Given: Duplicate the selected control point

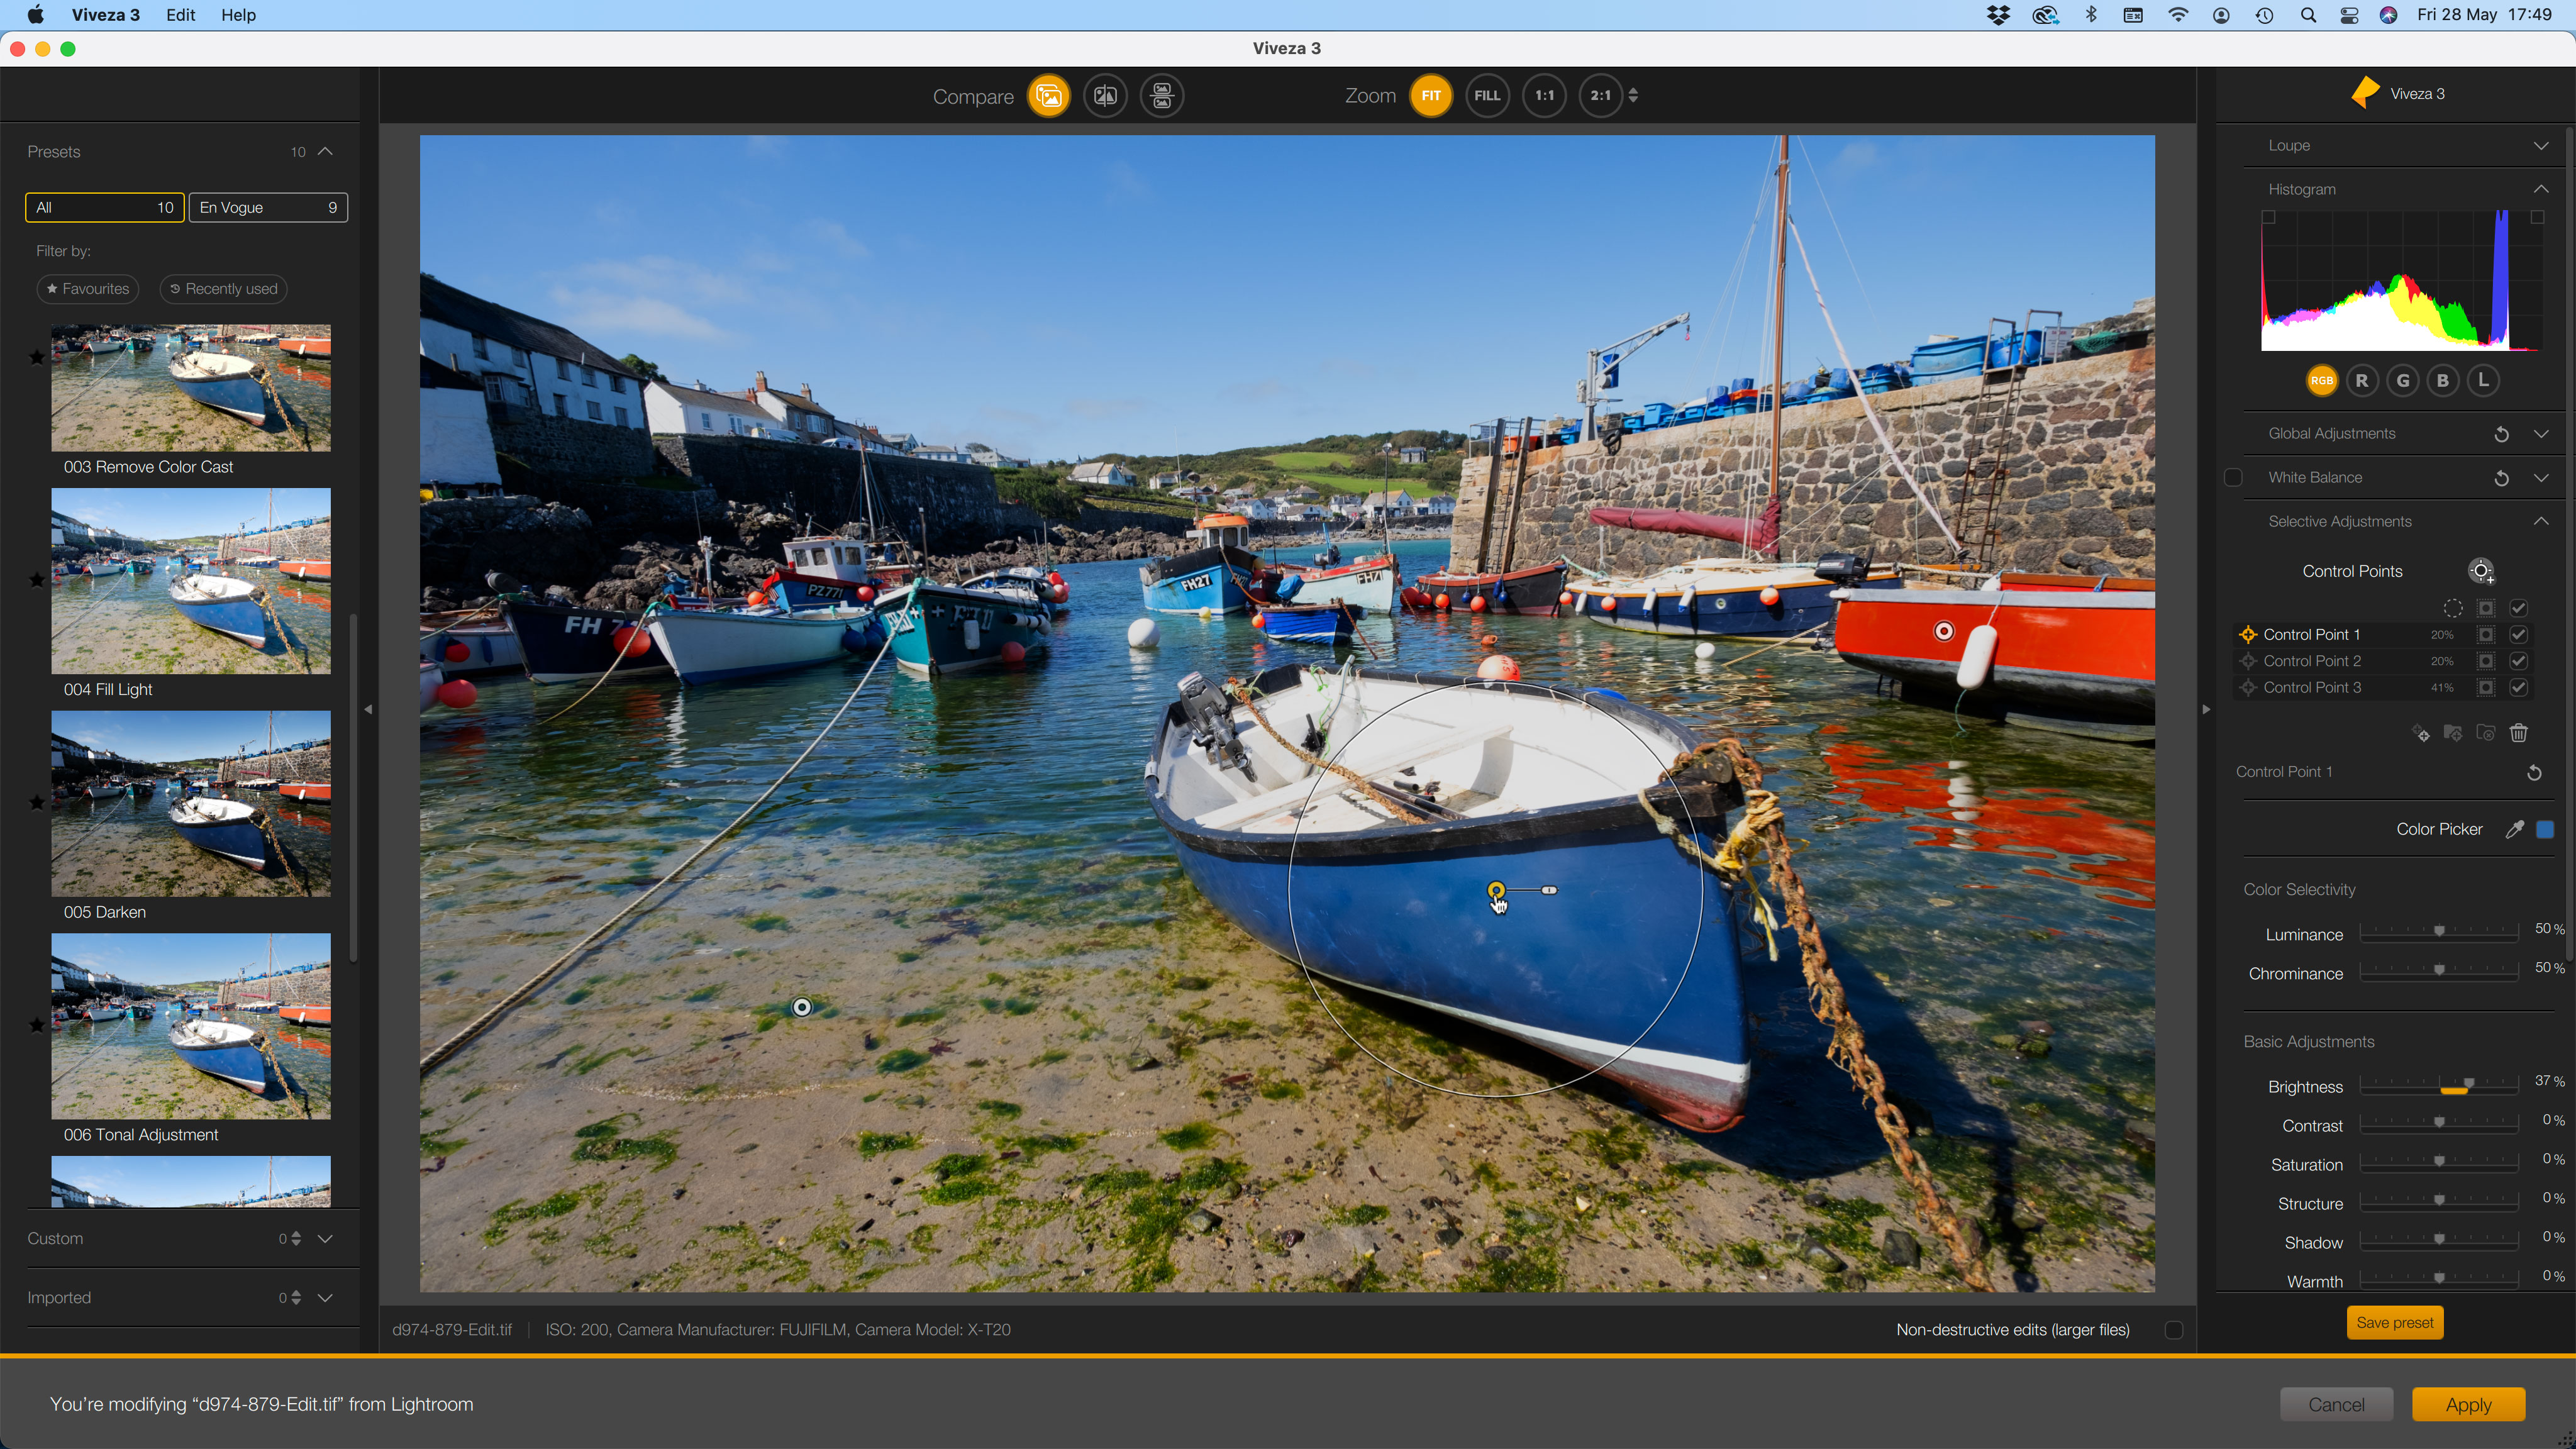Looking at the screenshot, I should (x=2421, y=734).
